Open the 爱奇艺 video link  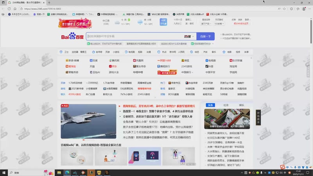point(172,88)
